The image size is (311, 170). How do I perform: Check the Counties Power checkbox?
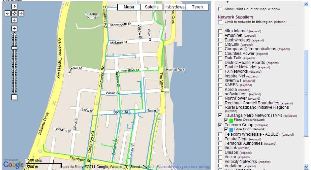[x=220, y=54]
